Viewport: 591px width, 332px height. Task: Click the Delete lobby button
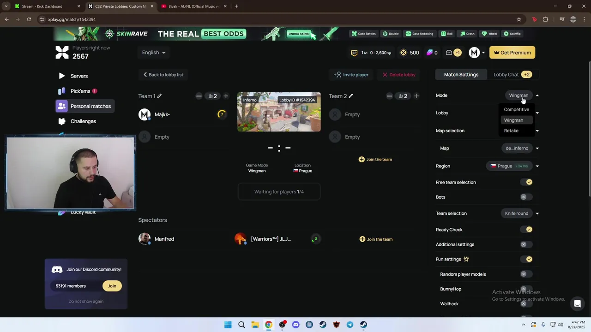pyautogui.click(x=399, y=75)
